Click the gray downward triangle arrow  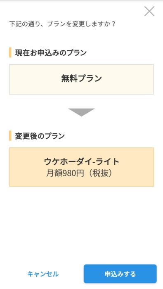pyautogui.click(x=81, y=112)
